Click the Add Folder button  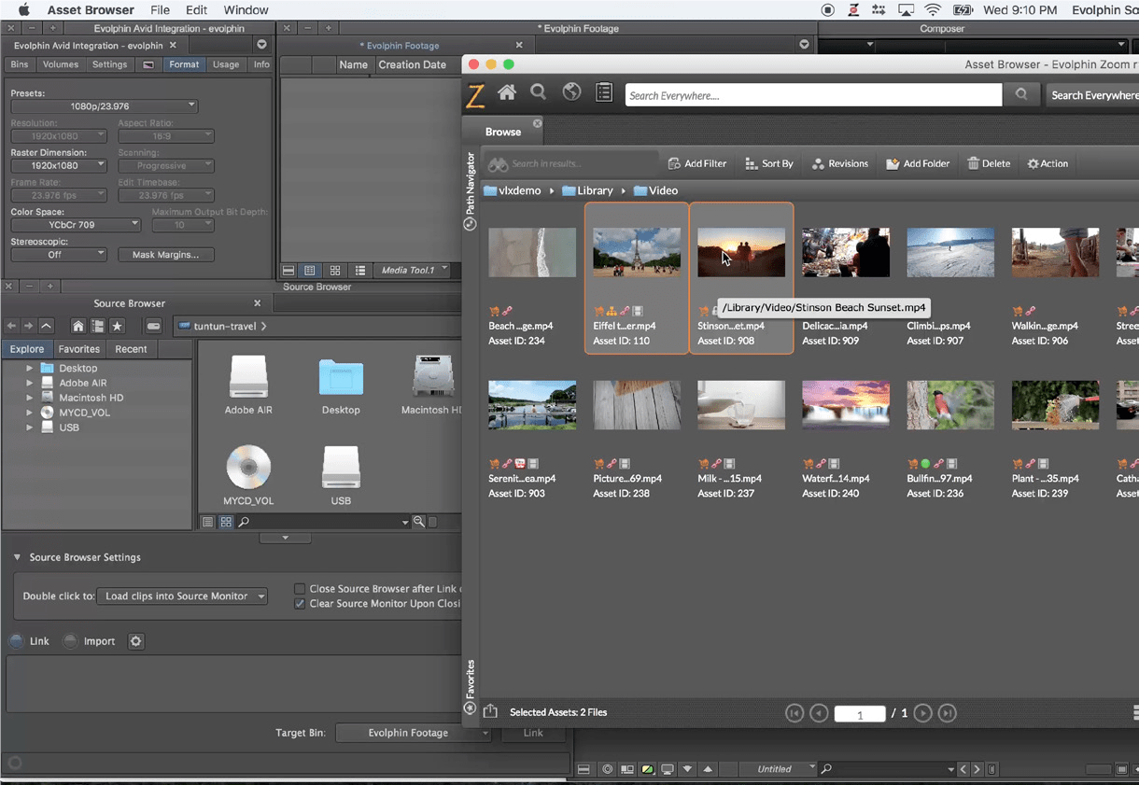[x=918, y=163]
